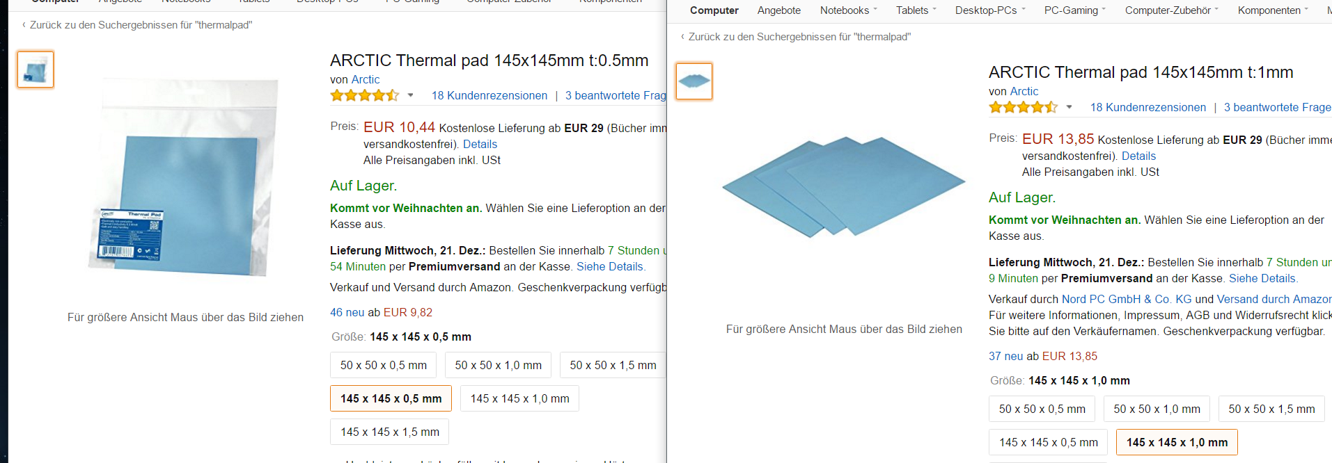The image size is (1332, 463).
Task: Expand Tablets menu in right window
Action: pyautogui.click(x=916, y=10)
